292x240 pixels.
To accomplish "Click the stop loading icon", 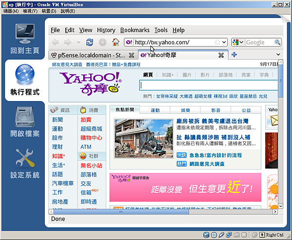I will click(x=102, y=42).
